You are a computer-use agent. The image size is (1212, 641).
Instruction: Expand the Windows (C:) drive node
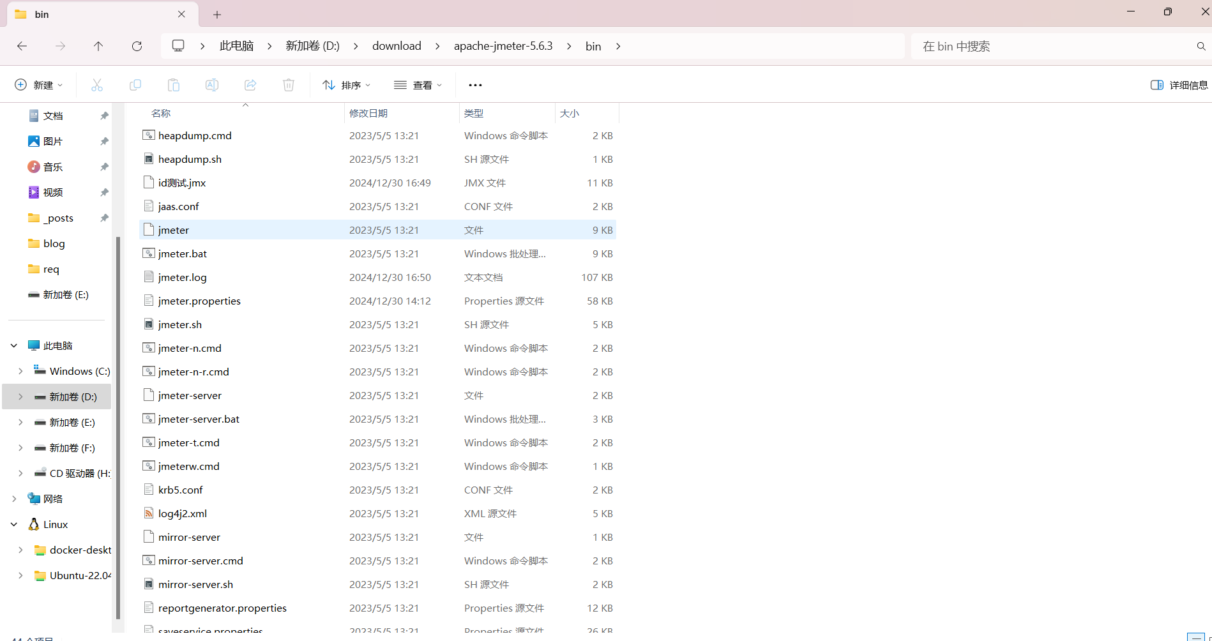[x=20, y=371]
